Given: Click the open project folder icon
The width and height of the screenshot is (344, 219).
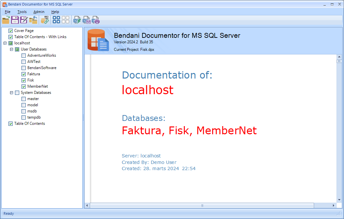Looking at the screenshot, I should click(6, 20).
